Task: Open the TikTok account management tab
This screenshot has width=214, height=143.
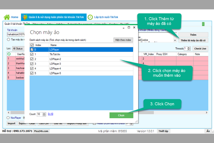Action: 54,17
